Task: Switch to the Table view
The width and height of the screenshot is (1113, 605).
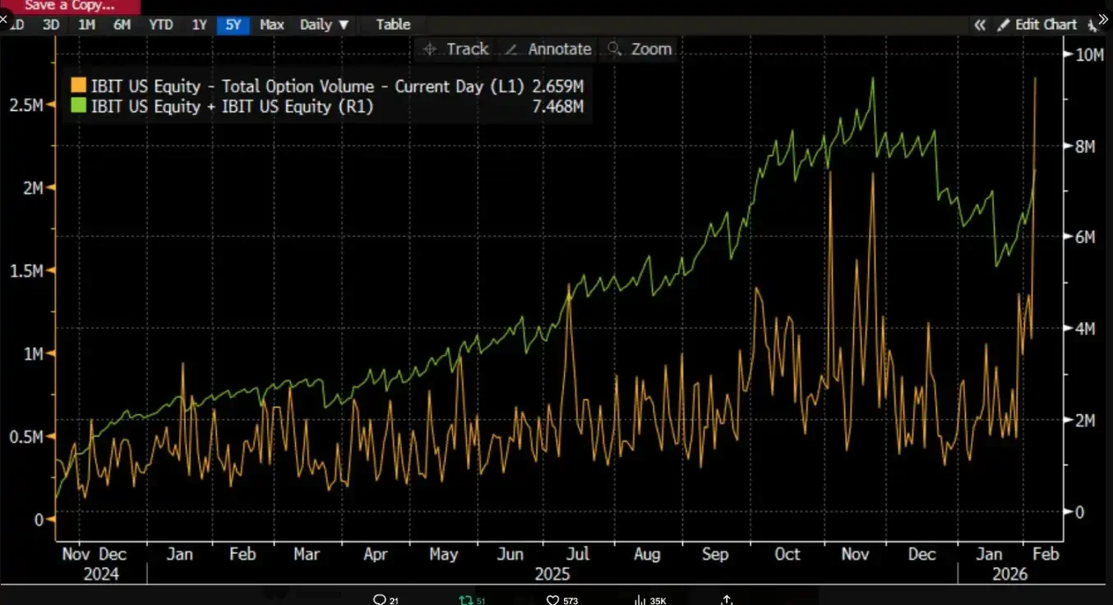Action: pos(392,25)
